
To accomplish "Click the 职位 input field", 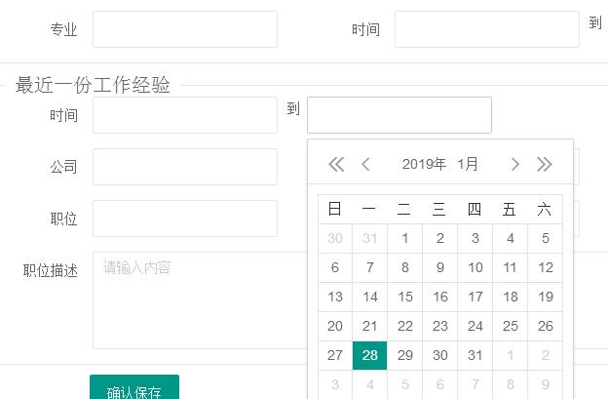I will pyautogui.click(x=185, y=219).
